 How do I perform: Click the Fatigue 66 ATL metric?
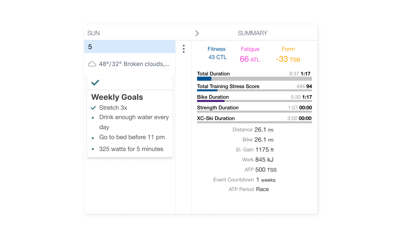[x=250, y=53]
